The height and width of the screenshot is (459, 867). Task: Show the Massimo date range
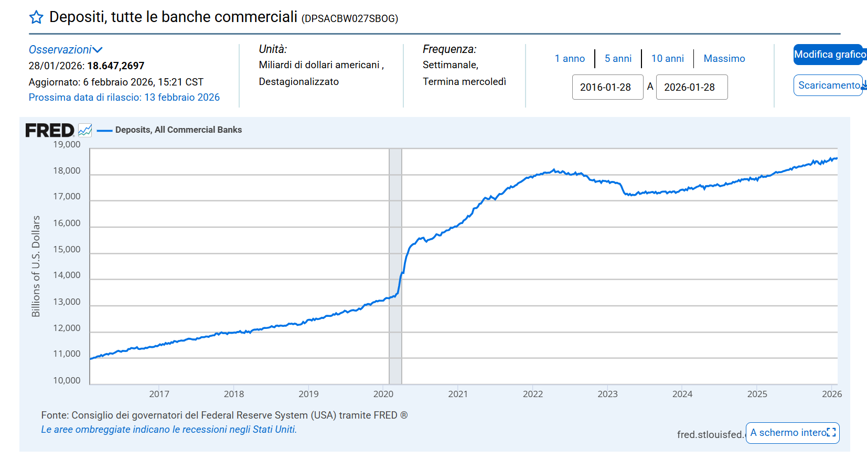coord(724,58)
